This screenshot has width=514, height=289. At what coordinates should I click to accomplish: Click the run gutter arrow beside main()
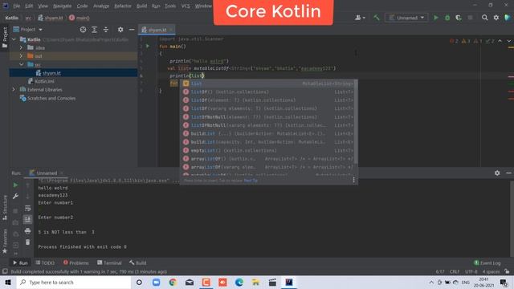pos(148,47)
